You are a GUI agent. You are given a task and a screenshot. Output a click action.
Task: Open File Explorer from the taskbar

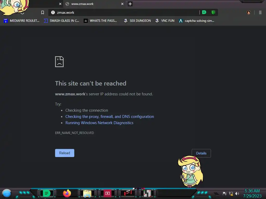[87, 194]
